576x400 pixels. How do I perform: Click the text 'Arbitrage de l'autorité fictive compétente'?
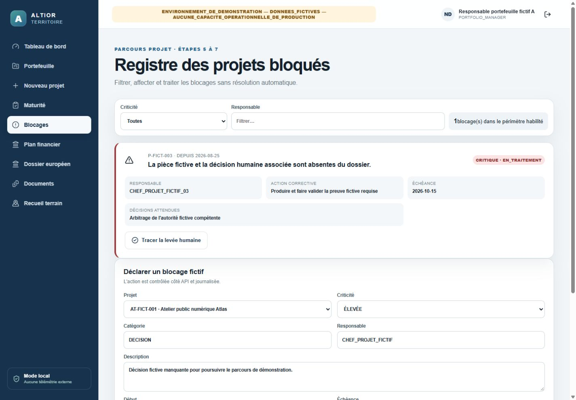[175, 218]
